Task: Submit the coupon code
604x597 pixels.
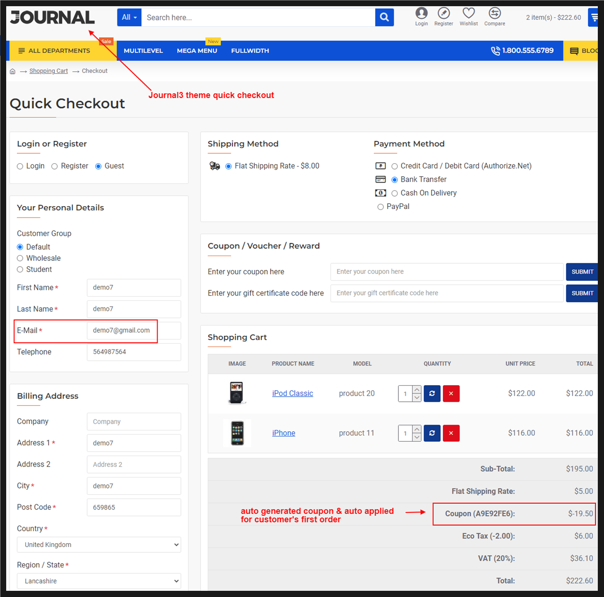Action: (582, 272)
